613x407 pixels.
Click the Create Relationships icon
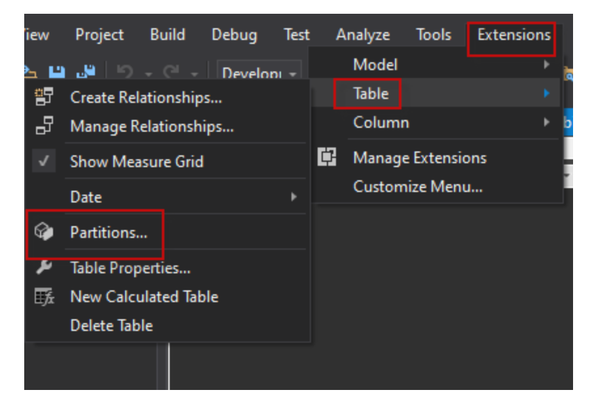click(x=44, y=98)
